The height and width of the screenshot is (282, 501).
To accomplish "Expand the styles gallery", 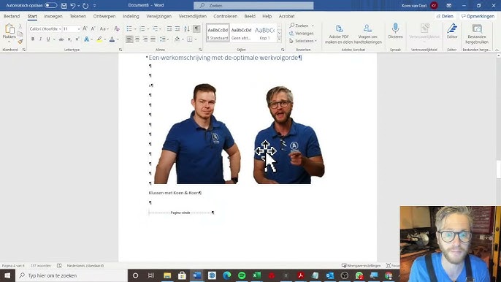I will click(x=279, y=39).
